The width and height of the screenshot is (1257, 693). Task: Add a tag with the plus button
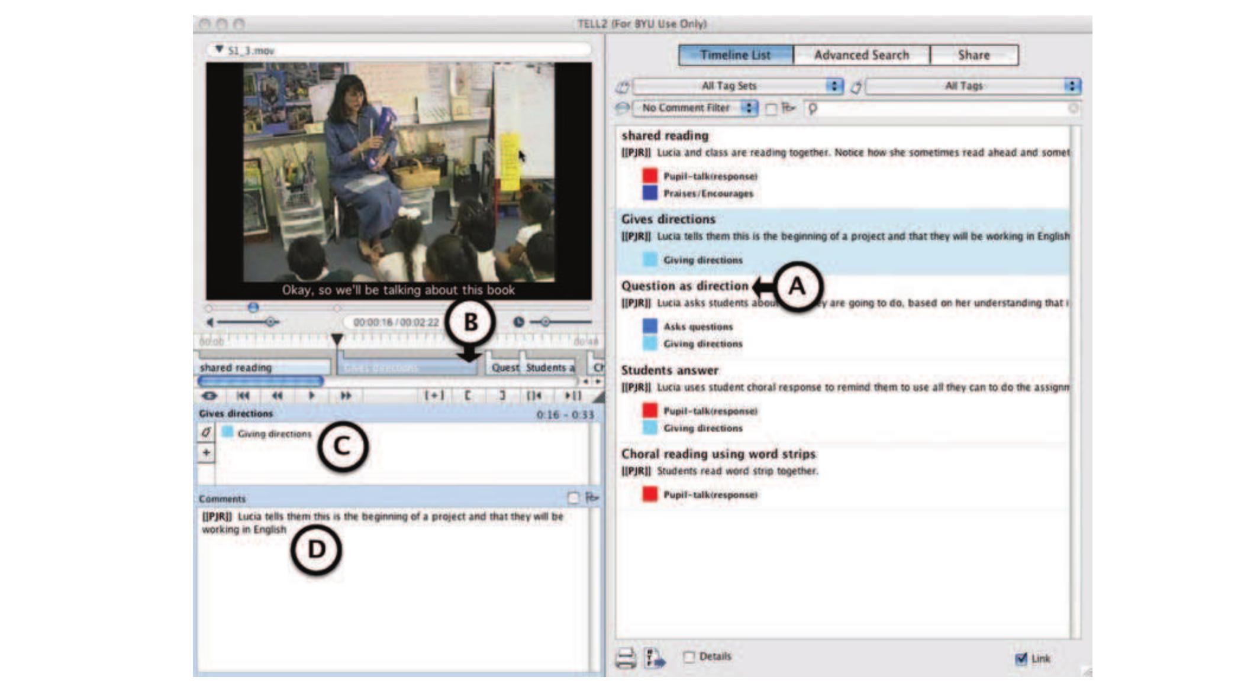click(x=206, y=453)
